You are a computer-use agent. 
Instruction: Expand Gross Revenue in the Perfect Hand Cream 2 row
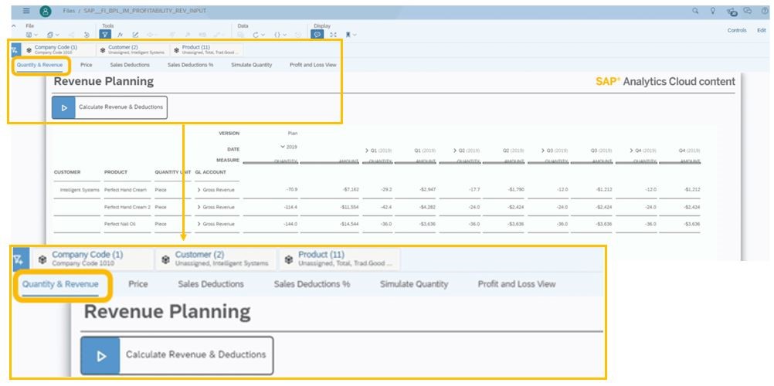coord(199,208)
